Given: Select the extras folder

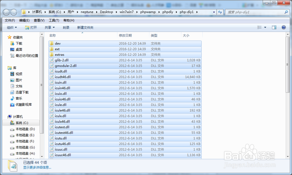Looking at the screenshot, I should point(125,55).
